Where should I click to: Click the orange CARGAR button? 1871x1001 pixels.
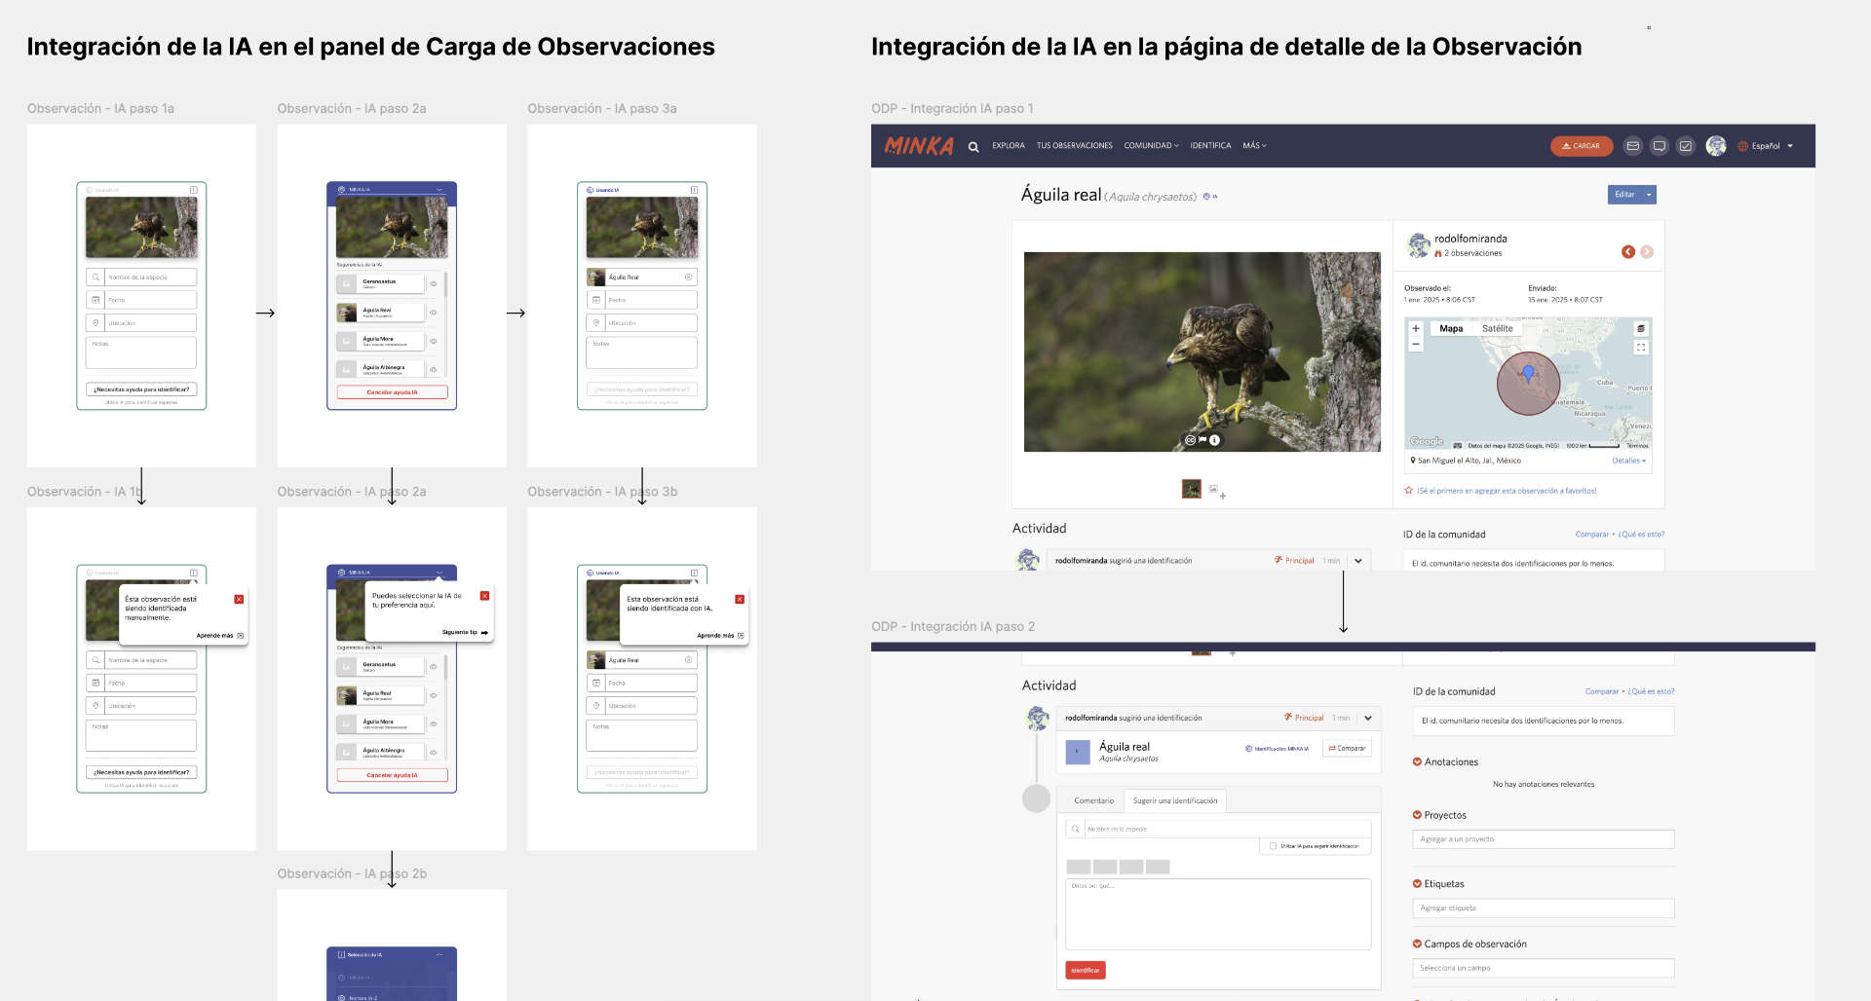click(1581, 146)
